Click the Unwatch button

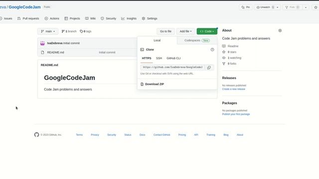(x=265, y=7)
